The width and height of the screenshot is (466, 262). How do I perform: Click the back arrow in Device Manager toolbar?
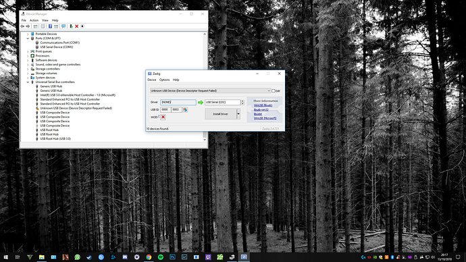click(x=22, y=26)
